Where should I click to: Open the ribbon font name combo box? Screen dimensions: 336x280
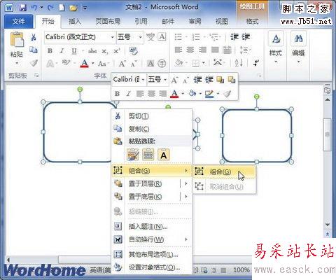(x=80, y=37)
